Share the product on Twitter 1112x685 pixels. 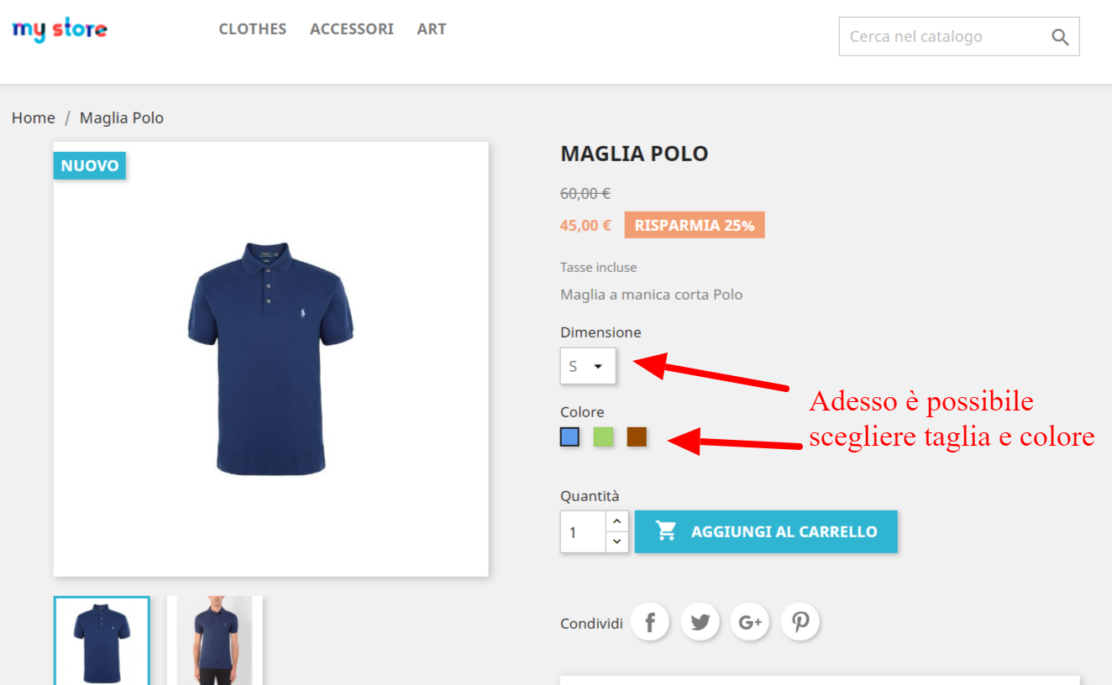click(x=700, y=621)
